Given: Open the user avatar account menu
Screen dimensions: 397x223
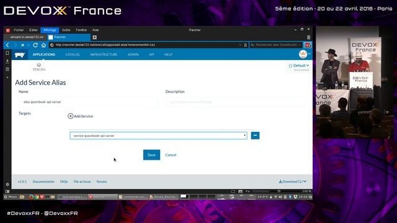Looking at the screenshot, I should [305, 54].
